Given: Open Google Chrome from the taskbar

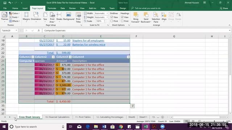Looking at the screenshot, I should [x=121, y=127].
